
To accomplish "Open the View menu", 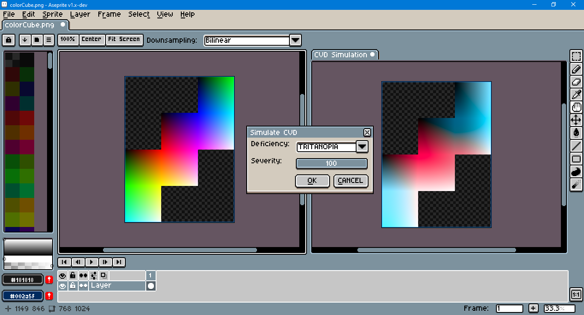I will 165,14.
